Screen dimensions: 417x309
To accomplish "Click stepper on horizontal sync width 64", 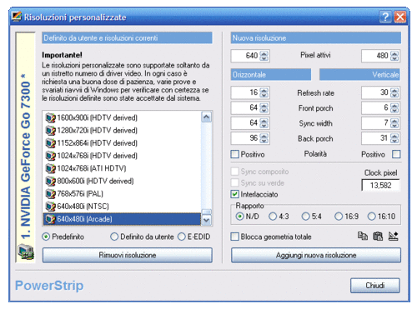I will point(264,123).
